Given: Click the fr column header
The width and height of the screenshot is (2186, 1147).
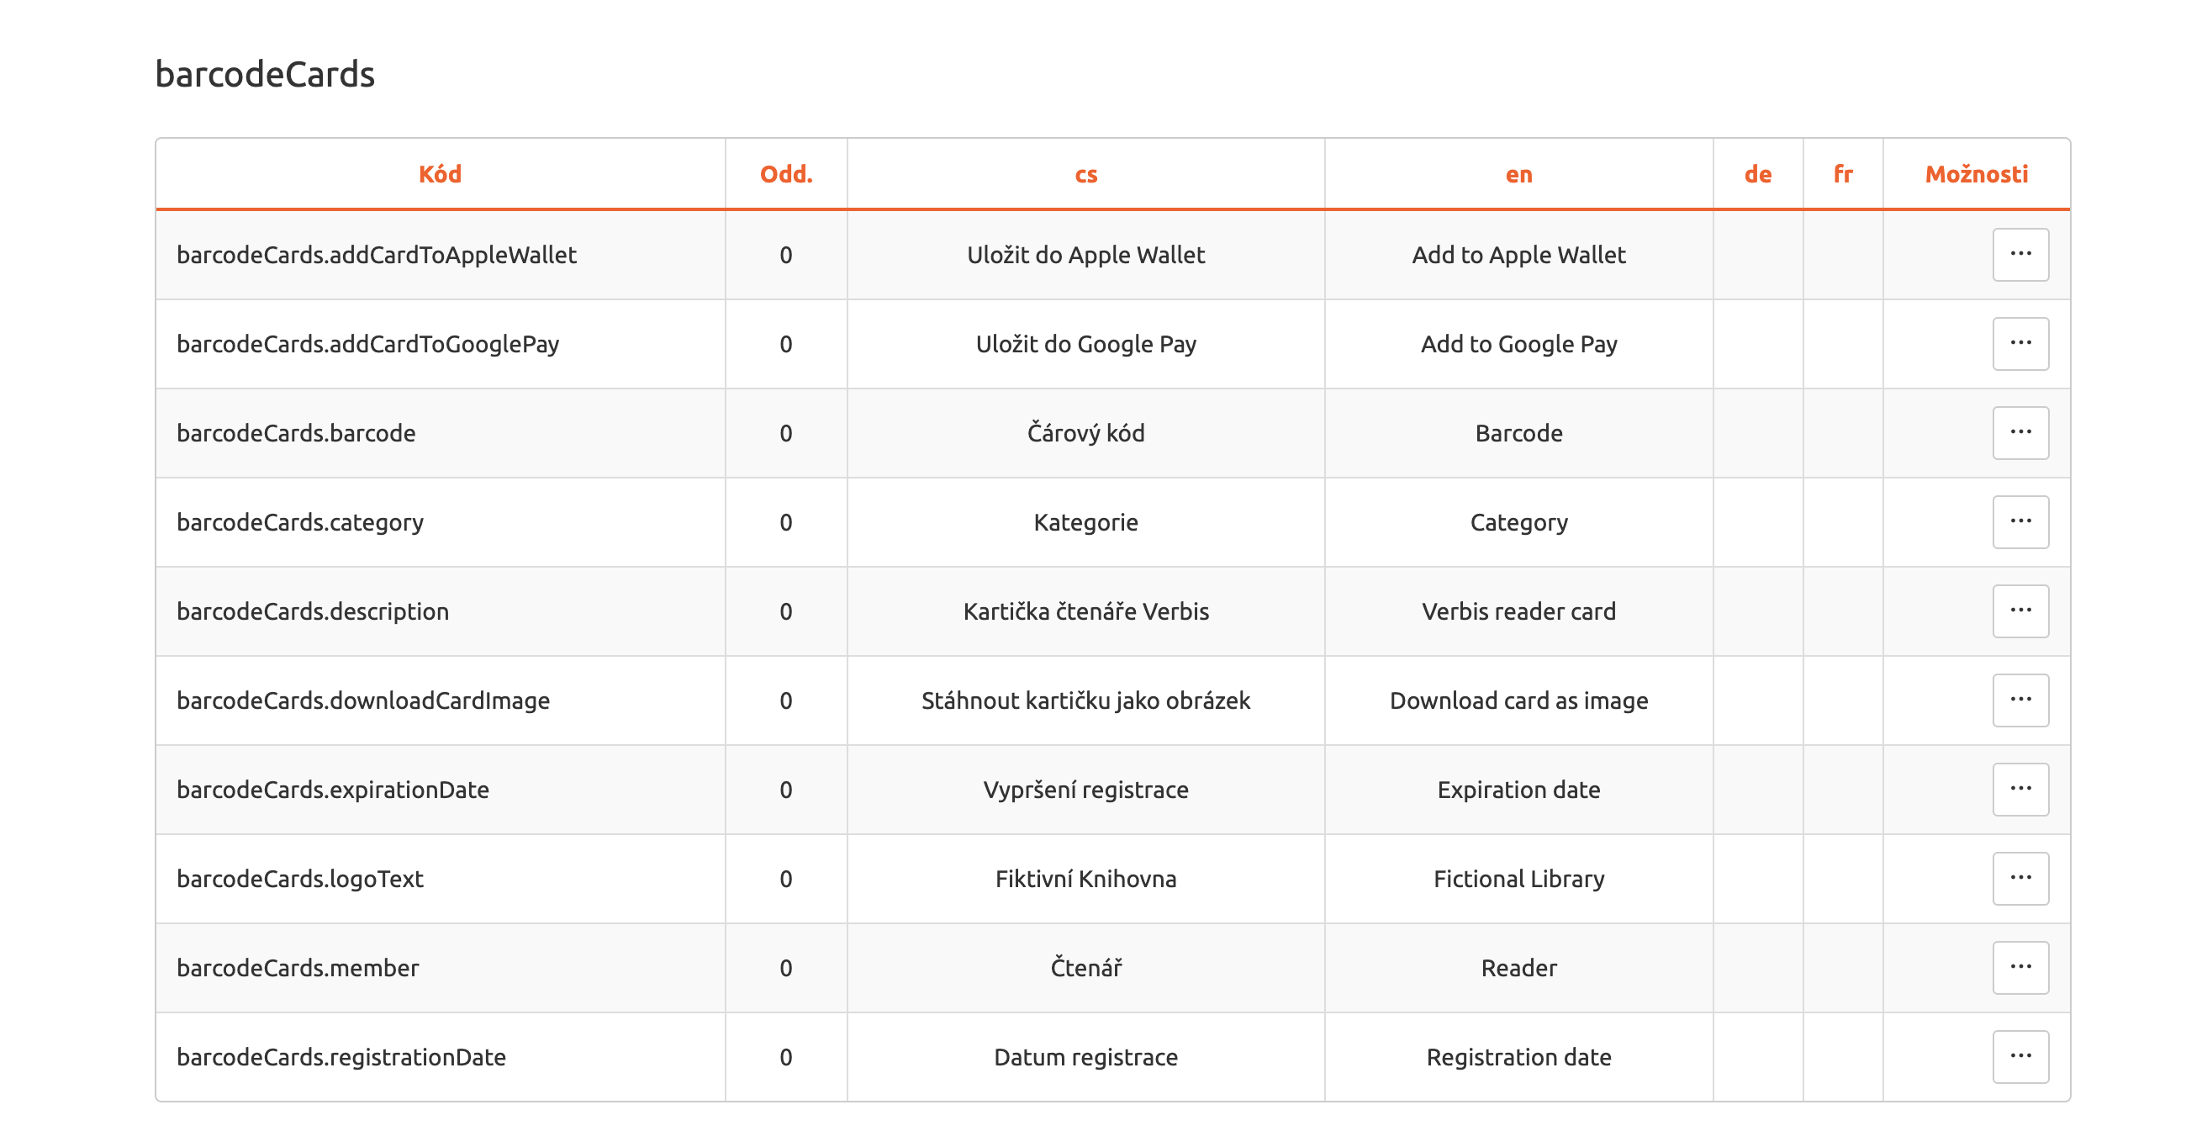Looking at the screenshot, I should (x=1842, y=174).
